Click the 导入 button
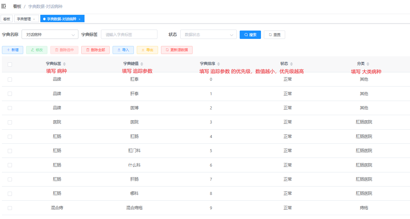This screenshot has height=219, width=410. click(123, 50)
